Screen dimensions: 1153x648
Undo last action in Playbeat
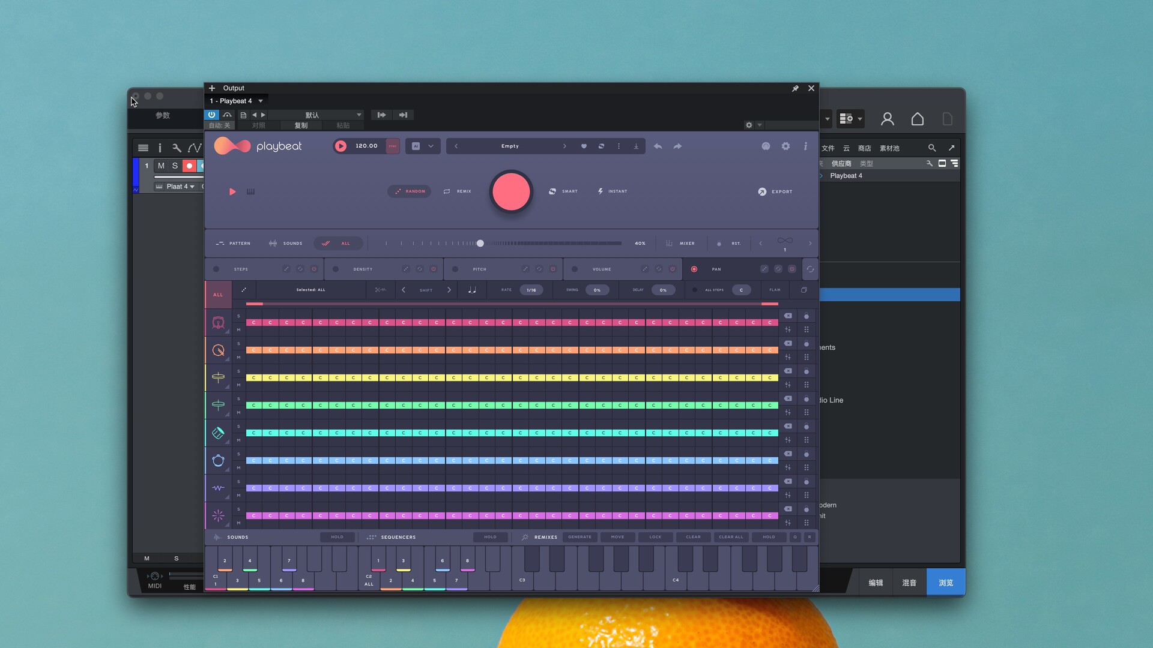click(658, 146)
